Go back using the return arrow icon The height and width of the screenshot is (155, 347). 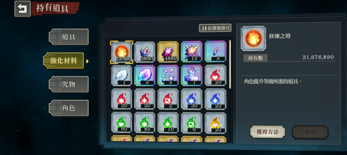tap(23, 9)
